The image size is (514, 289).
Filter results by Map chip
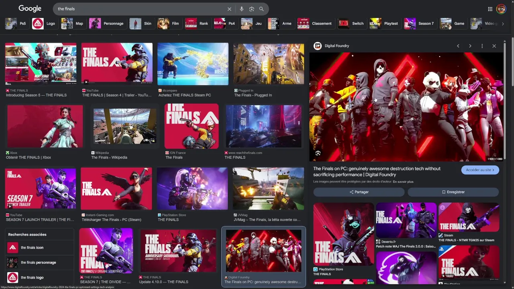coord(73,23)
